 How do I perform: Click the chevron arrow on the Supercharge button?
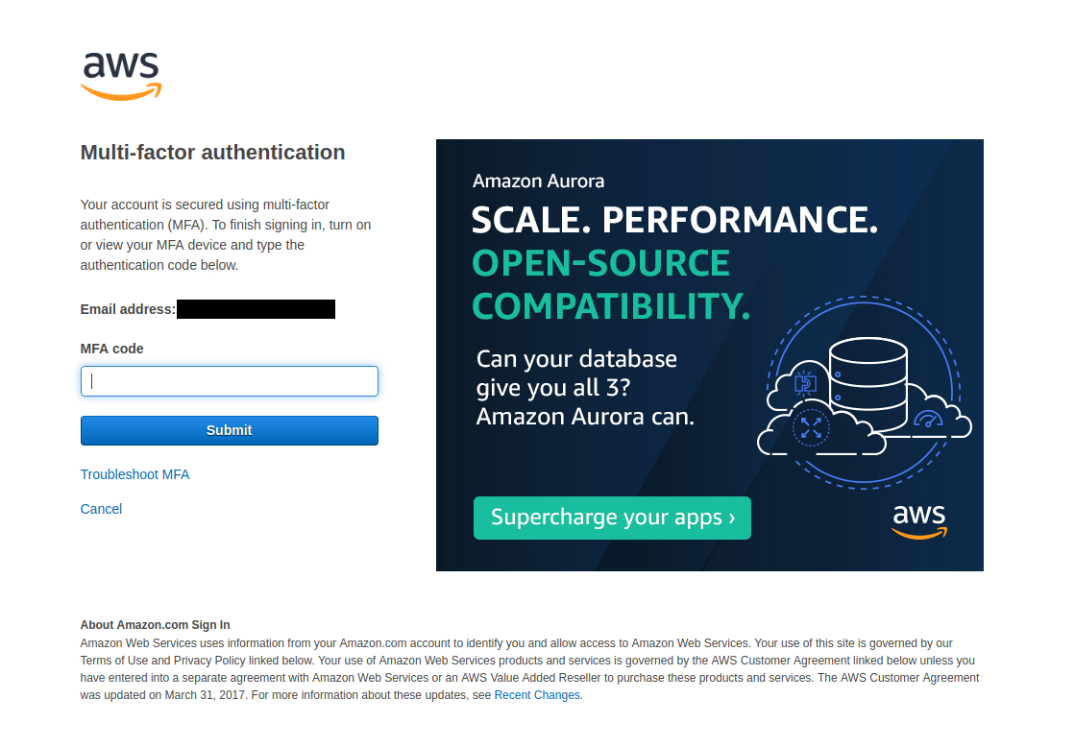[732, 519]
